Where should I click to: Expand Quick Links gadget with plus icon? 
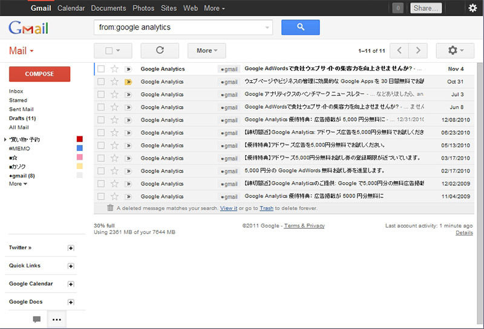tap(71, 266)
